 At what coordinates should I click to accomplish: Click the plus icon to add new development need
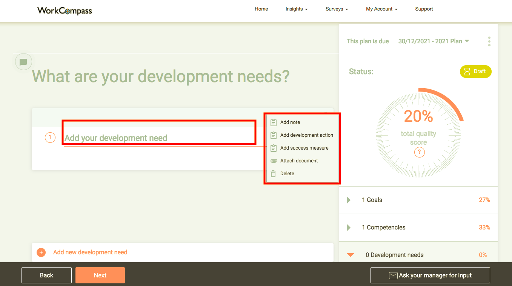(41, 252)
